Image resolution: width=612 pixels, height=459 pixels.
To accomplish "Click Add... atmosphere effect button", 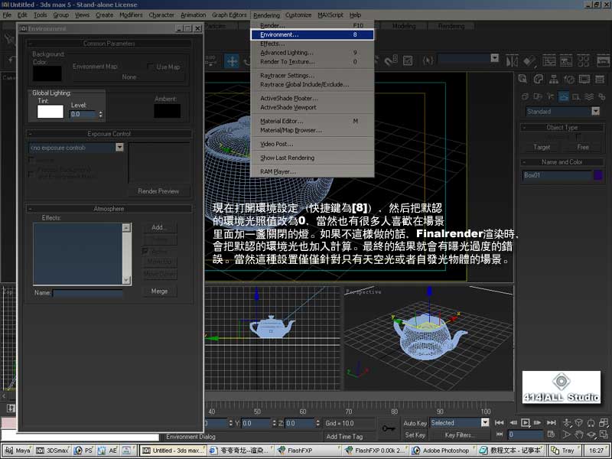I will pos(159,227).
